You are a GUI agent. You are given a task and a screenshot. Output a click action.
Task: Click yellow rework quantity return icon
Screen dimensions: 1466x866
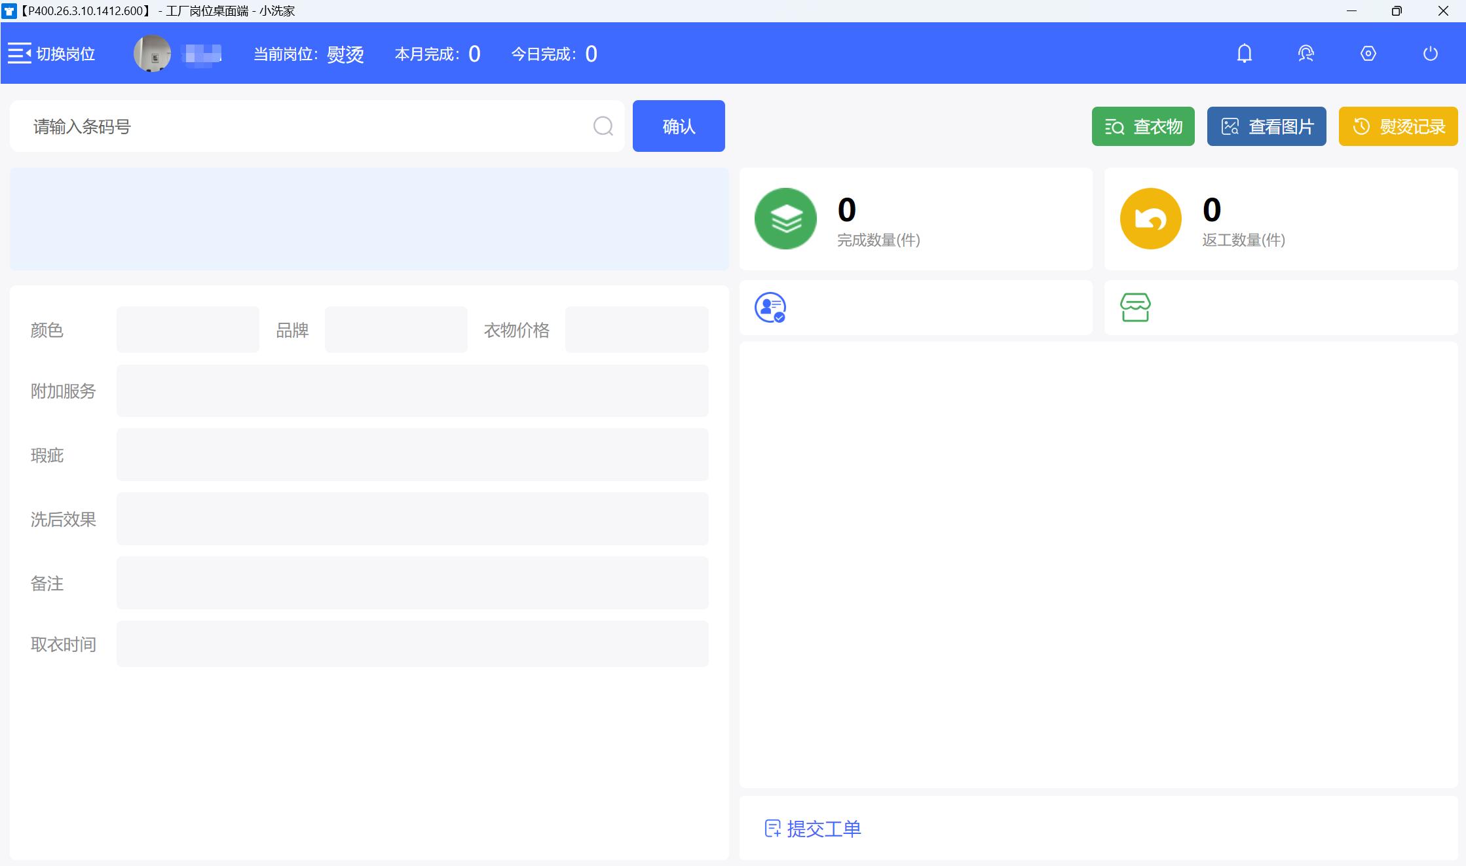coord(1150,219)
